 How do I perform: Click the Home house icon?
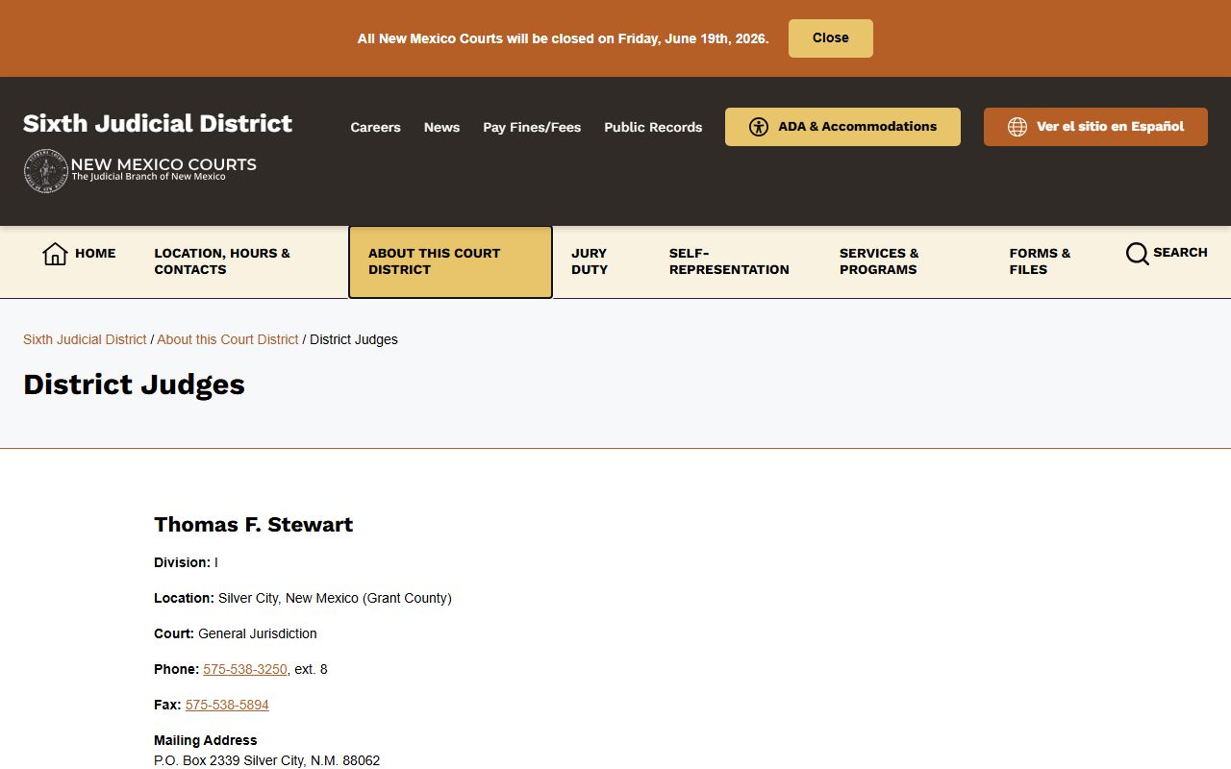click(x=55, y=254)
